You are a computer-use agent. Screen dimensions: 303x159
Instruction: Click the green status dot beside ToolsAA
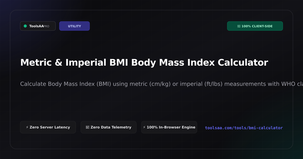coord(25,26)
